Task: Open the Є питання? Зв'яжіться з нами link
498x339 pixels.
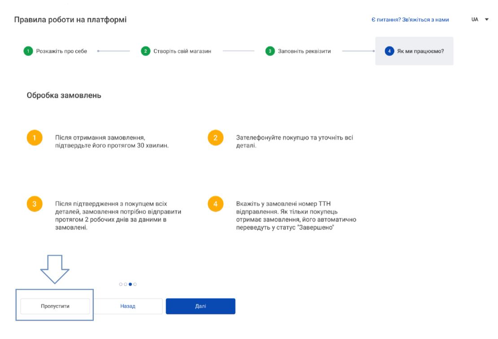Action: pyautogui.click(x=410, y=20)
